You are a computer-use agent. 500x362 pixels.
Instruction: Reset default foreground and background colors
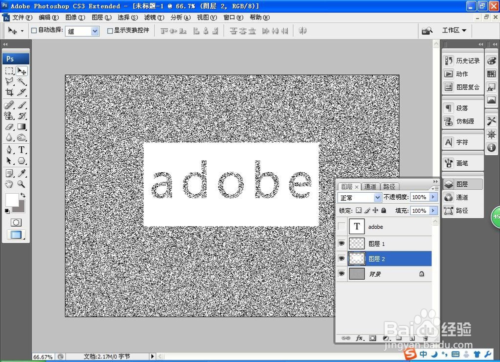point(7,211)
